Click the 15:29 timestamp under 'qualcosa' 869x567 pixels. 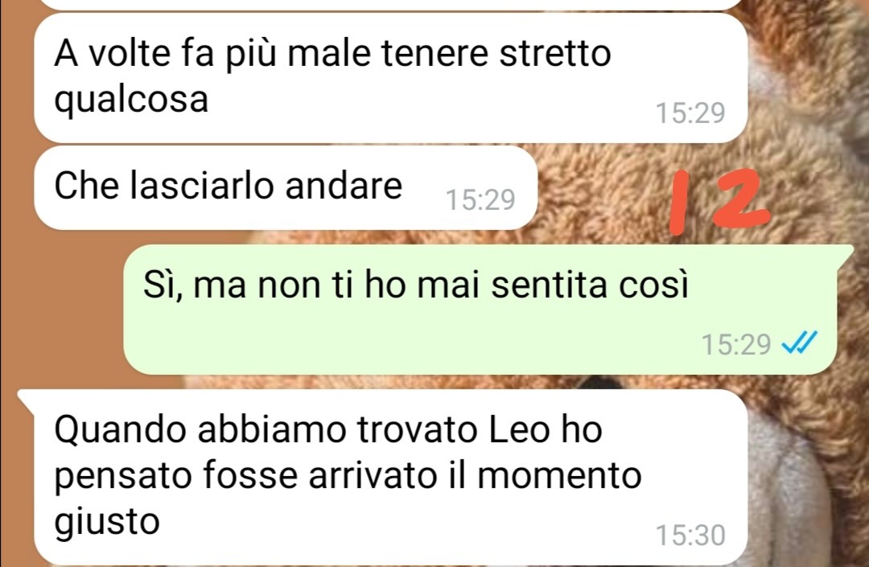[x=690, y=113]
